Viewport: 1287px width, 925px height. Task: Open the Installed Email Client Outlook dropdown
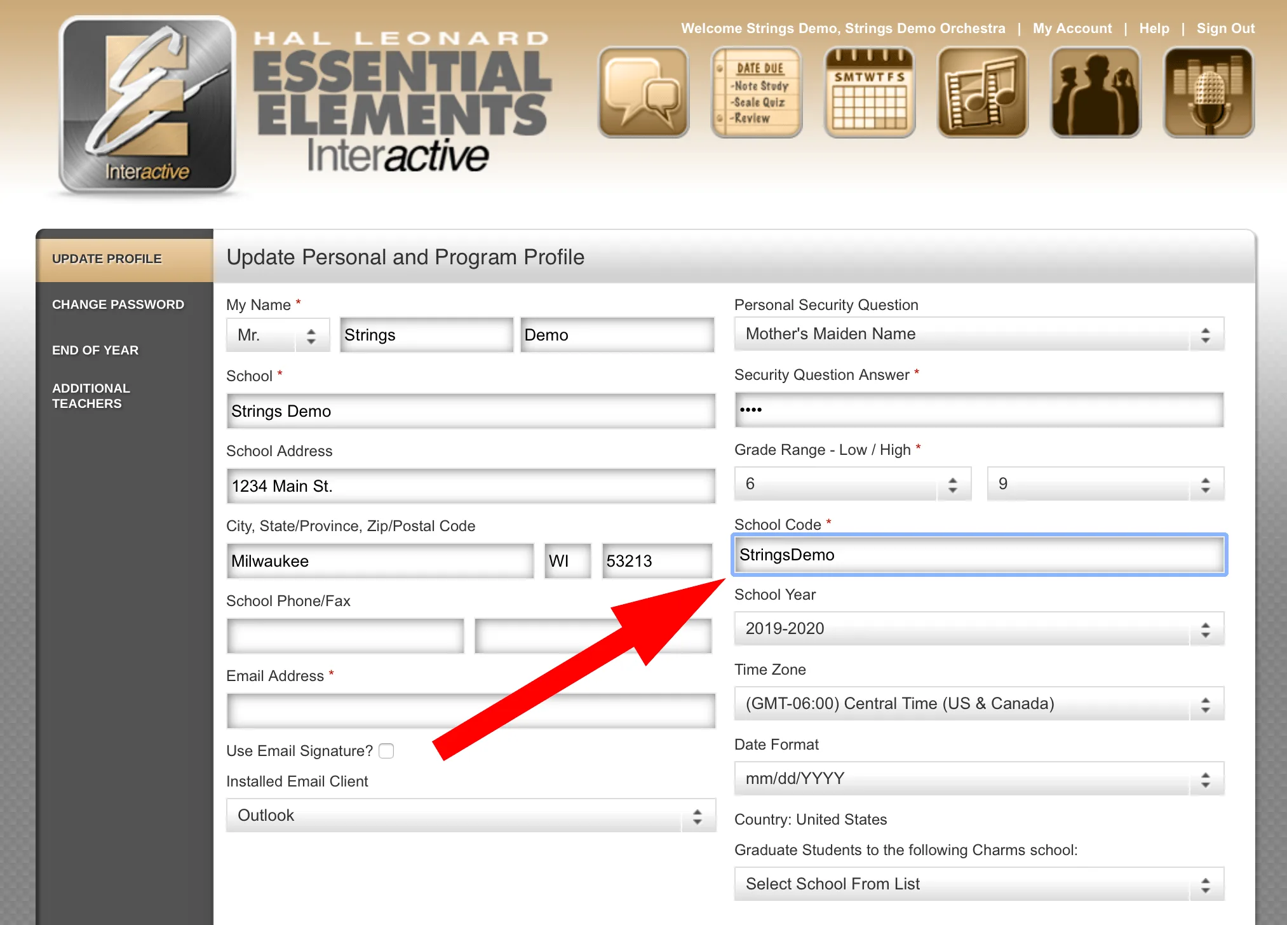click(x=471, y=816)
